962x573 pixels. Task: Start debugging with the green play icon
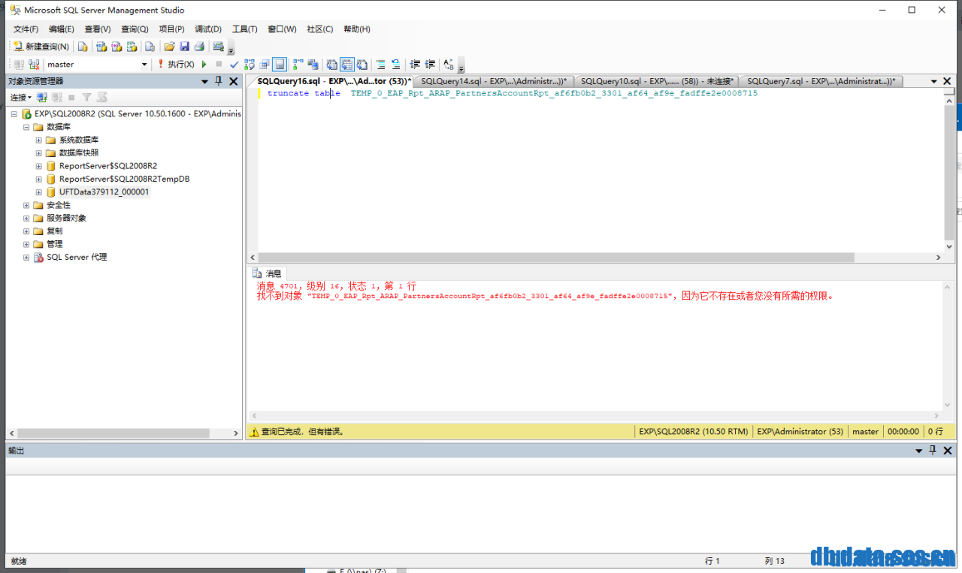(x=204, y=65)
